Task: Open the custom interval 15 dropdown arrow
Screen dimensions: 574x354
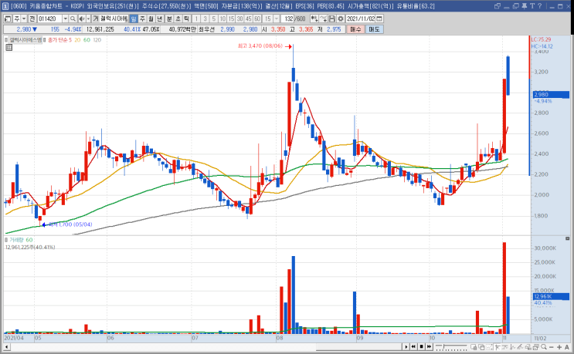Action: click(277, 19)
